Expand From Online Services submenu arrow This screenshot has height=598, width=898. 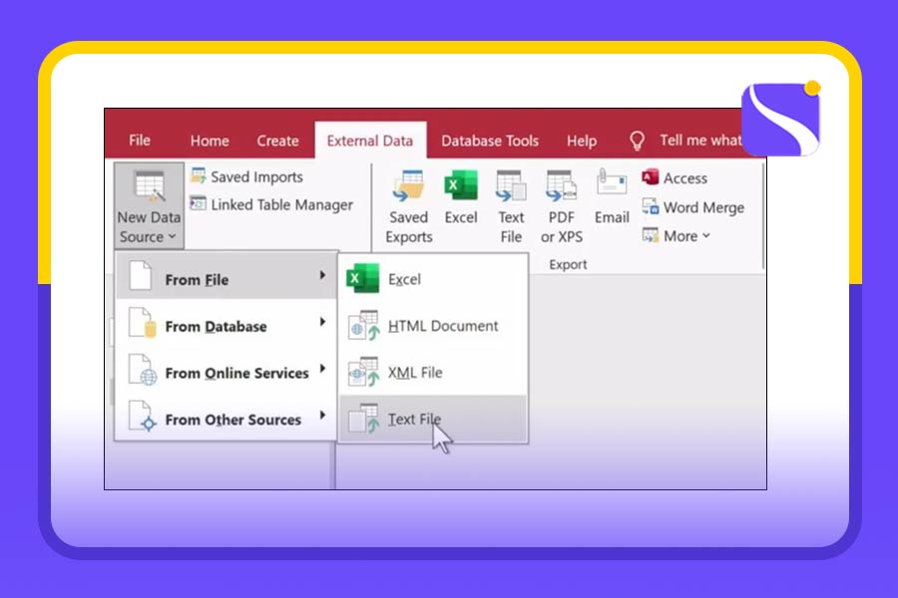[x=323, y=369]
